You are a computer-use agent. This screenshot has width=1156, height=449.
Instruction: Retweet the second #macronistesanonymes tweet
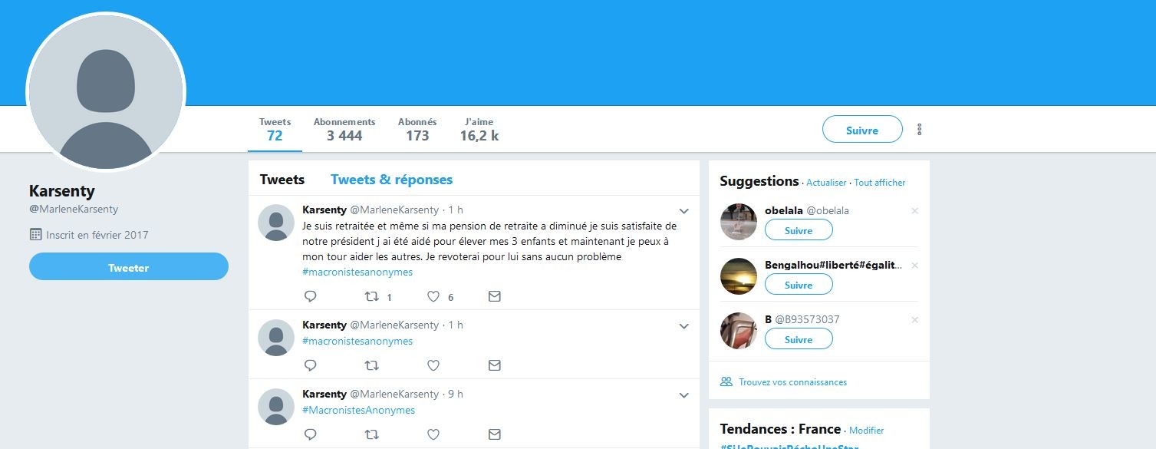(372, 365)
